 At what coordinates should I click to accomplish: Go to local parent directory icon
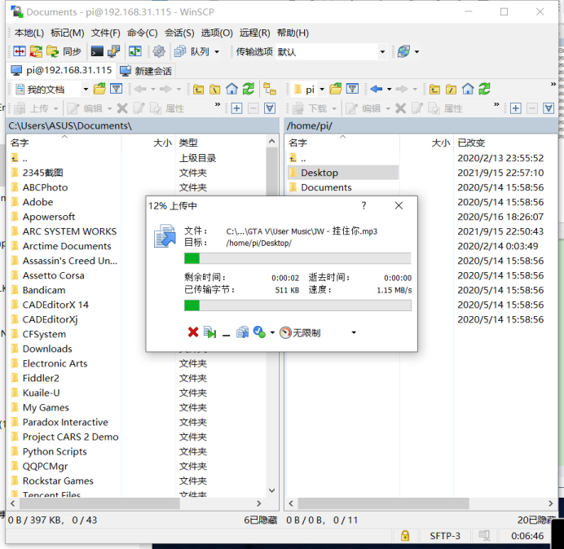pos(198,89)
